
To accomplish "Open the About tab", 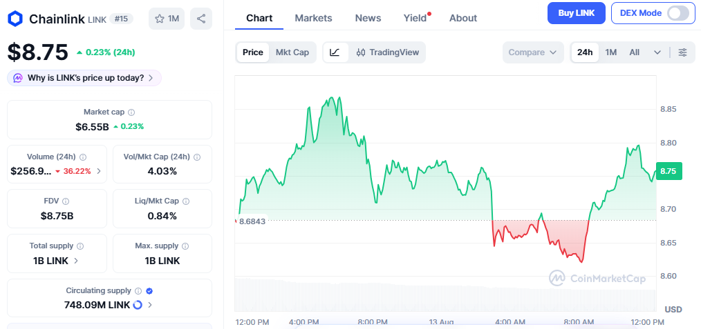I will tap(463, 18).
